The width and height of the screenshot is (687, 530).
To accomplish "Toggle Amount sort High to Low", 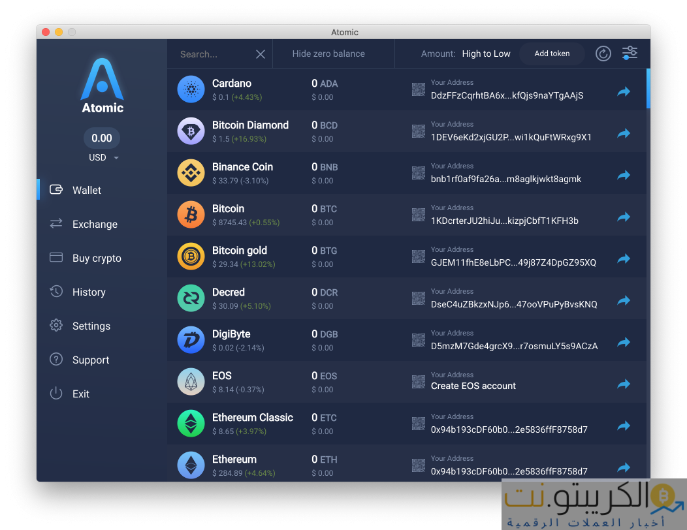I will [486, 54].
